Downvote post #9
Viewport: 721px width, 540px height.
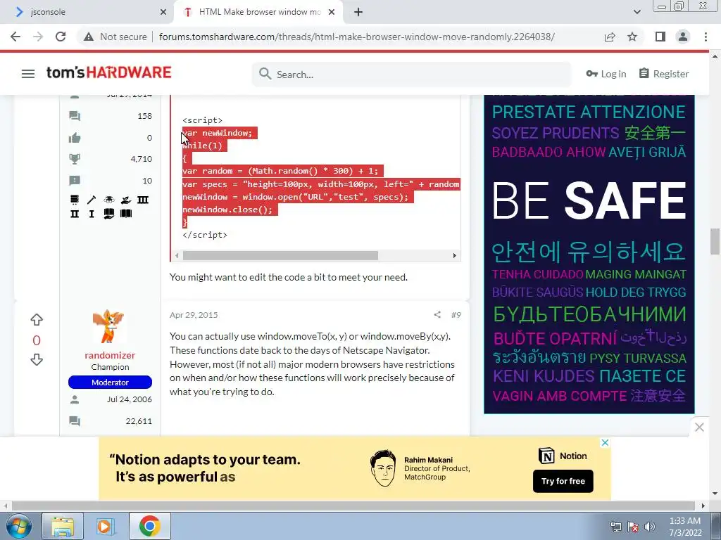click(37, 359)
